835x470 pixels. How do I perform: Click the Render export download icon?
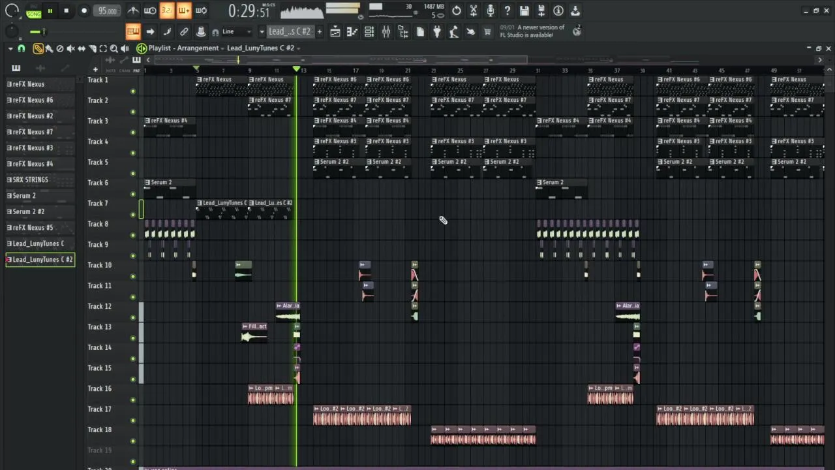coord(575,11)
